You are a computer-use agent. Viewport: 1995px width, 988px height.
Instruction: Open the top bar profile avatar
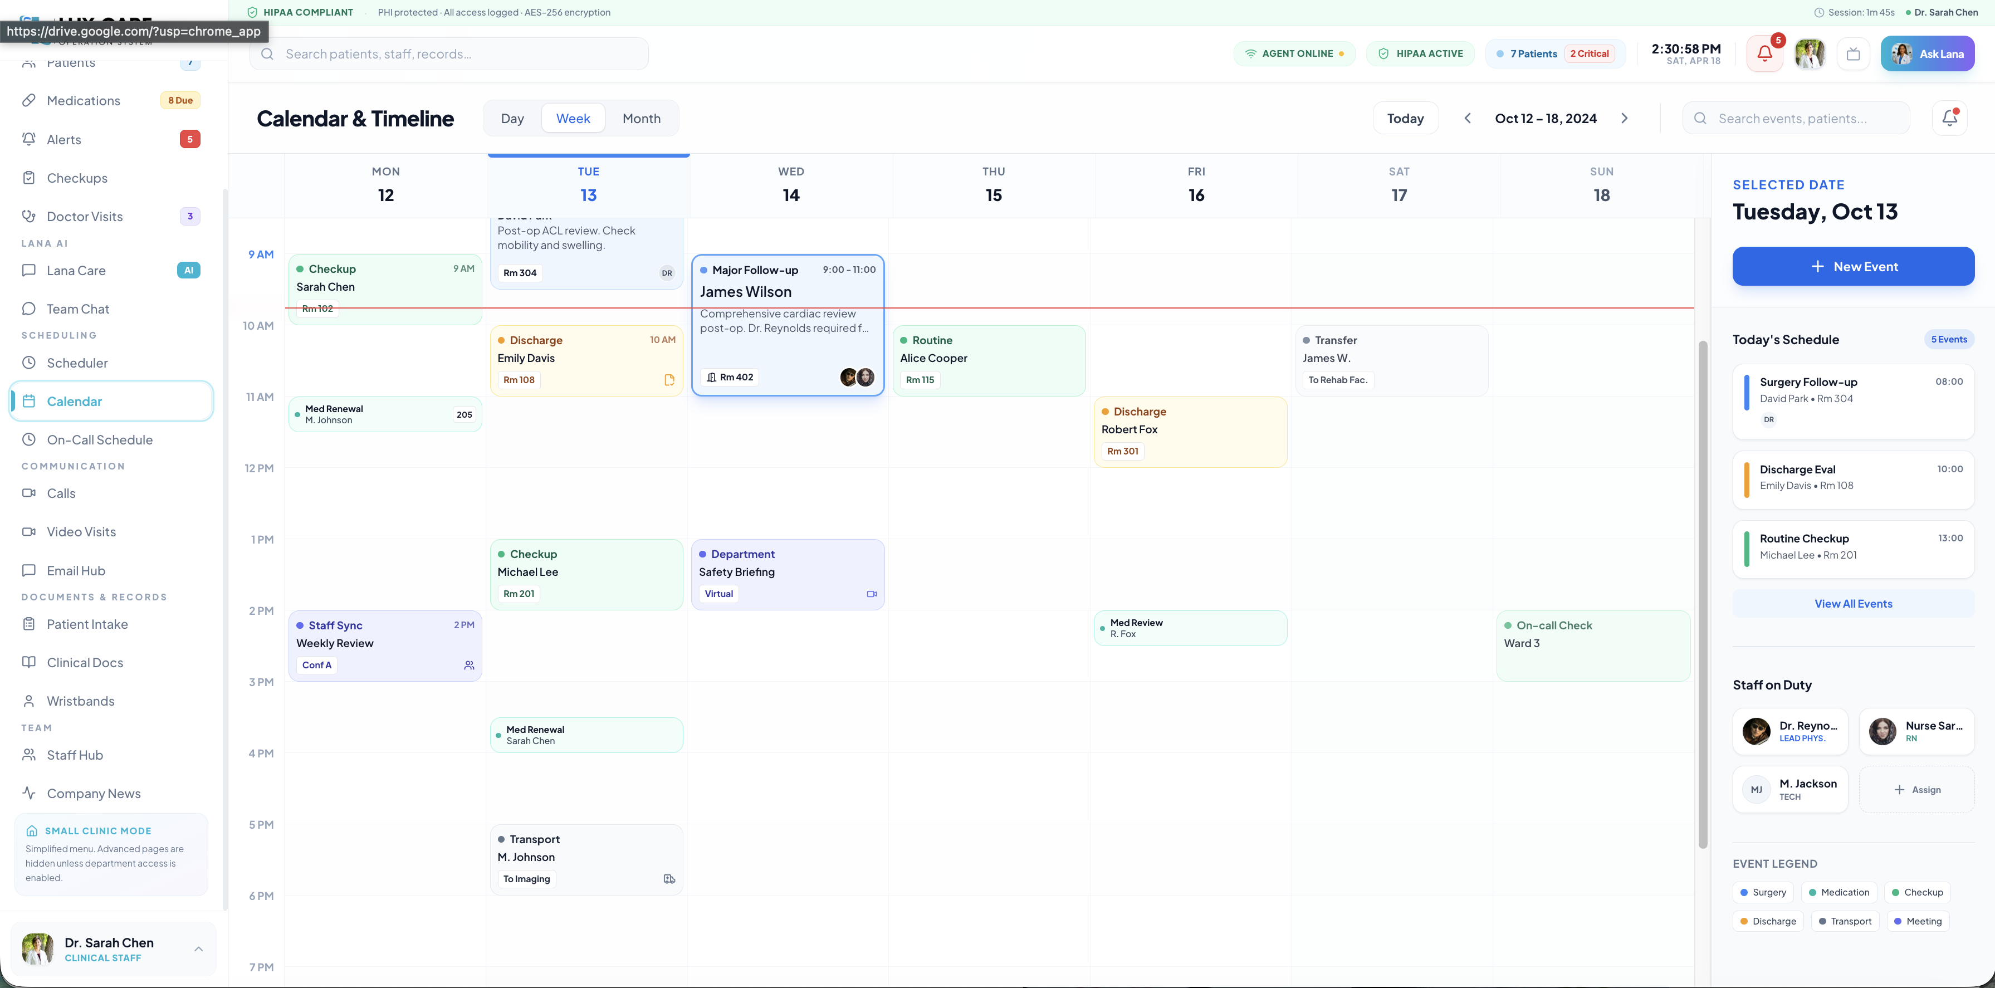pos(1810,53)
